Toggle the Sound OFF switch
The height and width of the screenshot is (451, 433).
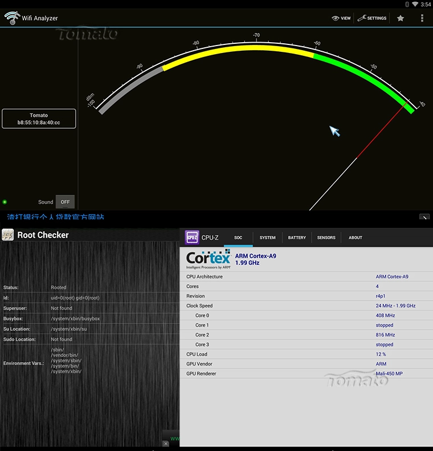(65, 202)
